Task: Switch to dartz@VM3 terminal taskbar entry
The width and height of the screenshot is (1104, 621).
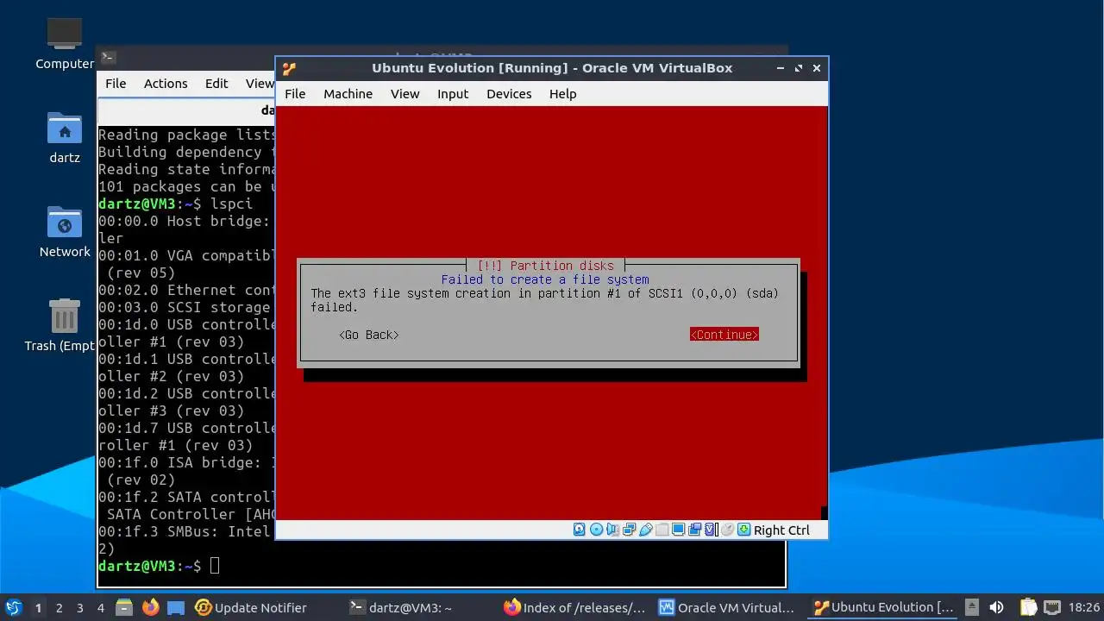Action: click(x=401, y=607)
